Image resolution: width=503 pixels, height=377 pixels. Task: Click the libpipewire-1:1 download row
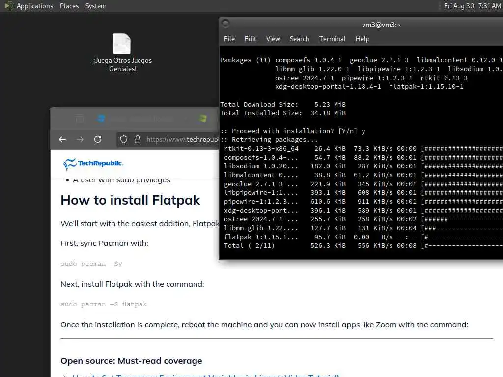coord(363,192)
